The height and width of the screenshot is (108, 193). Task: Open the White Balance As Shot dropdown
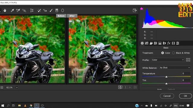tap(175, 67)
